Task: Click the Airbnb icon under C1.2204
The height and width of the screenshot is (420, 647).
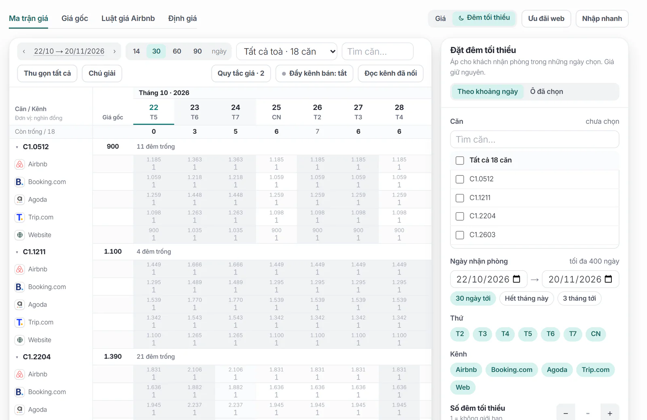Action: [x=20, y=374]
